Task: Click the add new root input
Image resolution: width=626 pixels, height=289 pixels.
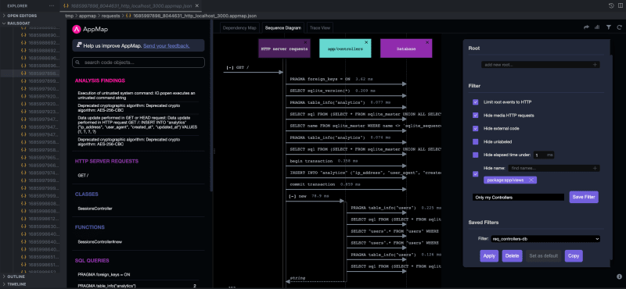Action: coord(541,65)
